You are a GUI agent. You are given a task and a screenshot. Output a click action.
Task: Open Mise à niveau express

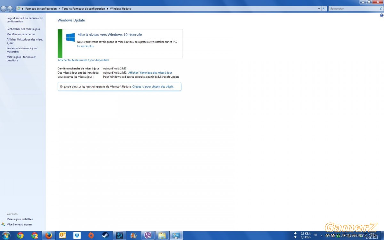point(20,224)
